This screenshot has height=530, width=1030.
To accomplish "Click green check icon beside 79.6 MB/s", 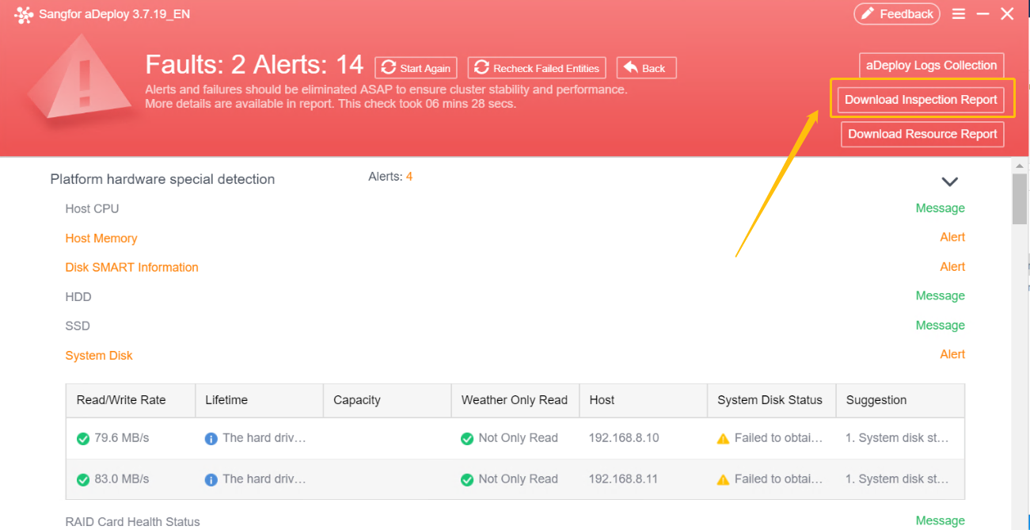I will pos(83,438).
